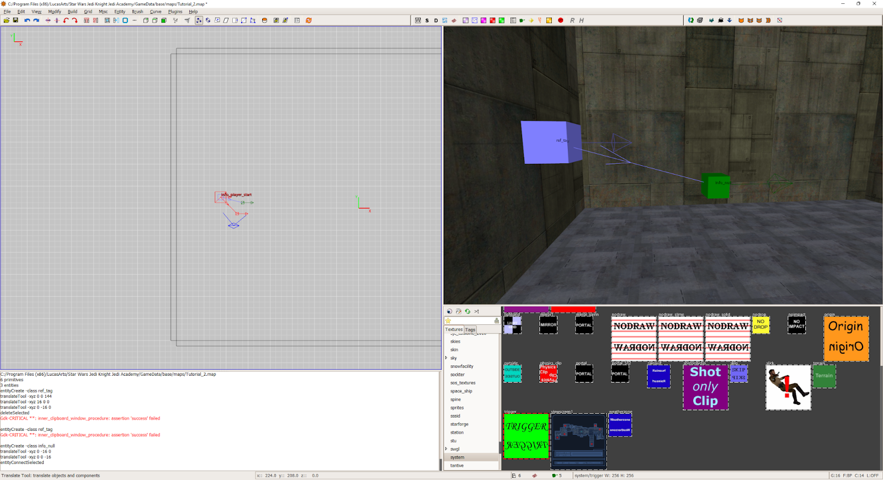Open the Plugins menu
This screenshot has height=480, width=883.
click(175, 12)
